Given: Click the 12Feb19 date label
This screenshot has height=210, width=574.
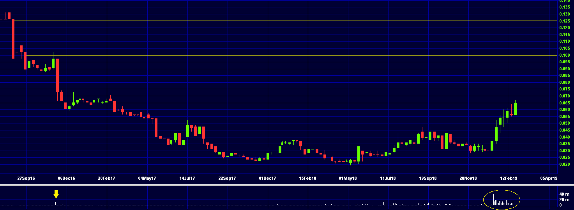Looking at the screenshot, I should (x=508, y=179).
